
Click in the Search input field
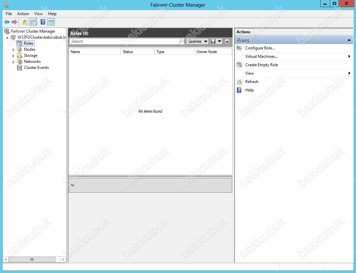124,41
